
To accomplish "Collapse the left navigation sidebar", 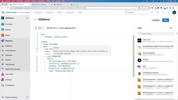I will [27, 97].
